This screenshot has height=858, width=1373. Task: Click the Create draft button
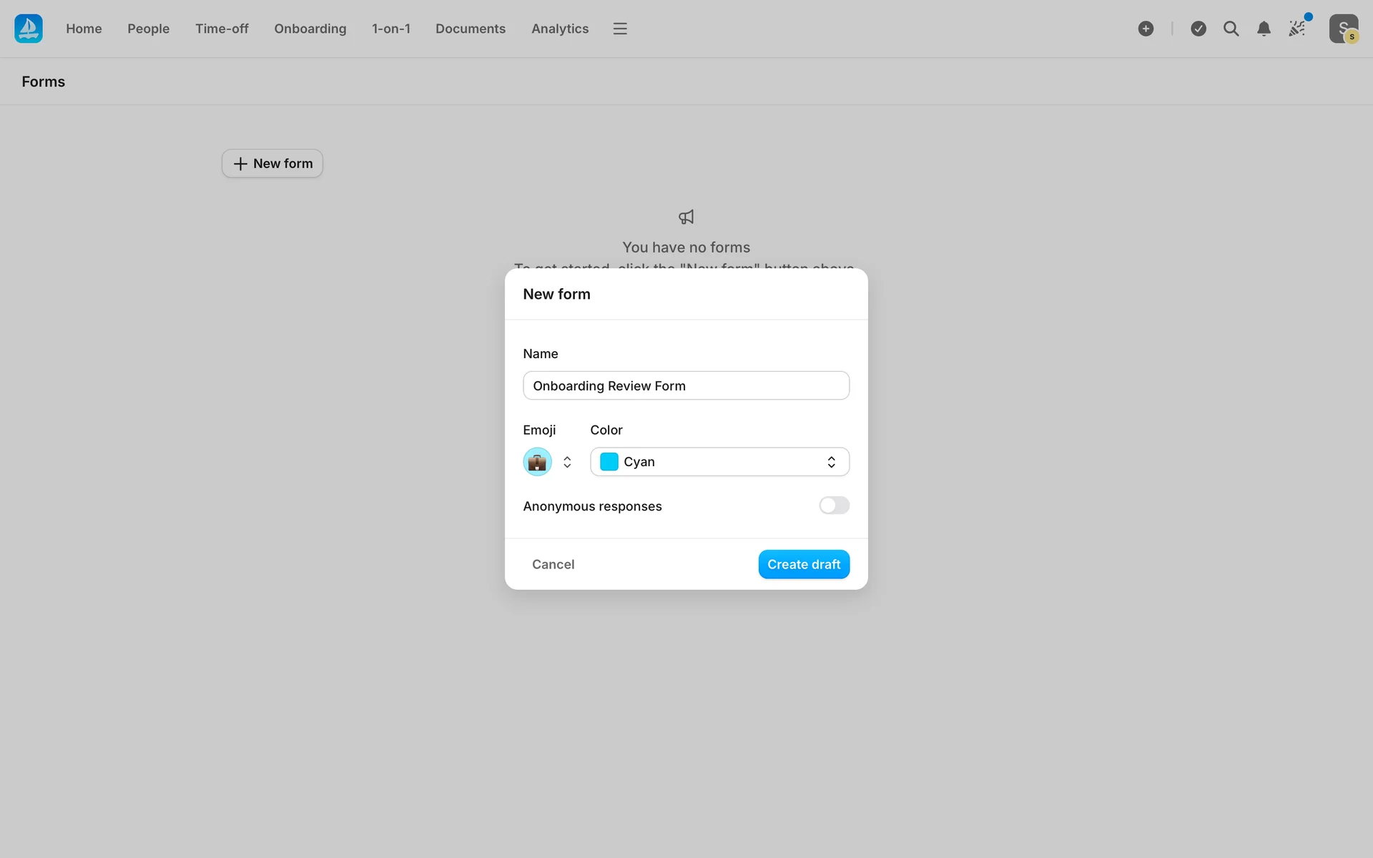tap(804, 564)
